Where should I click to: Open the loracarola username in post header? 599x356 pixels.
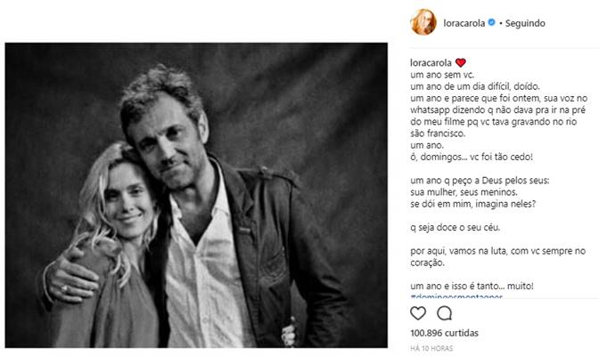coord(464,23)
